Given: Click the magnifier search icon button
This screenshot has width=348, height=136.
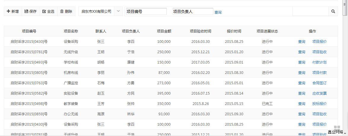Looking at the screenshot, I should 333,11.
